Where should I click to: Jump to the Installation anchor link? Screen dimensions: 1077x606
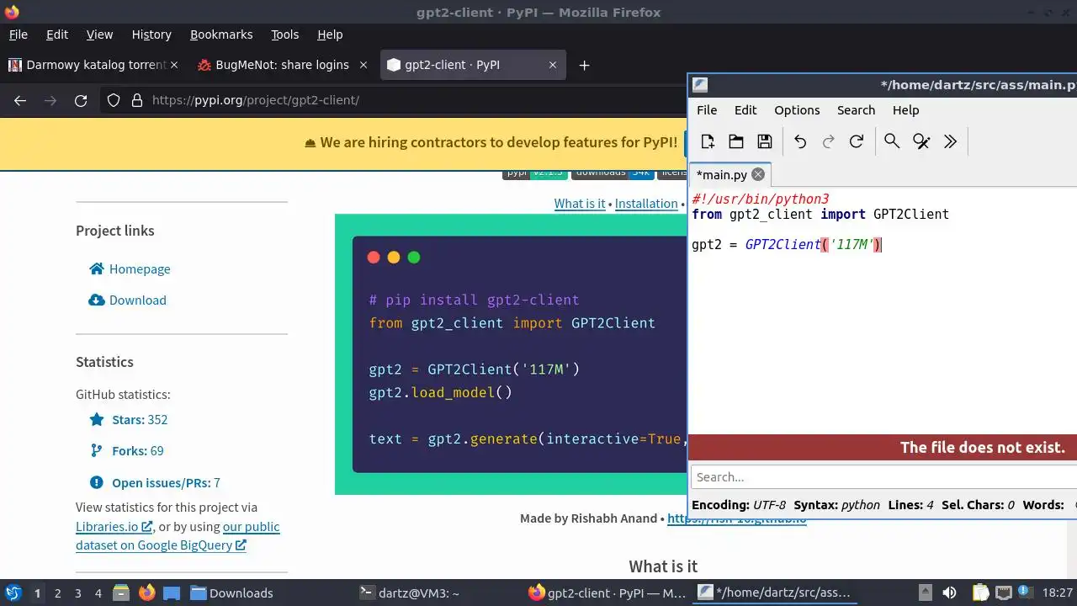click(646, 204)
